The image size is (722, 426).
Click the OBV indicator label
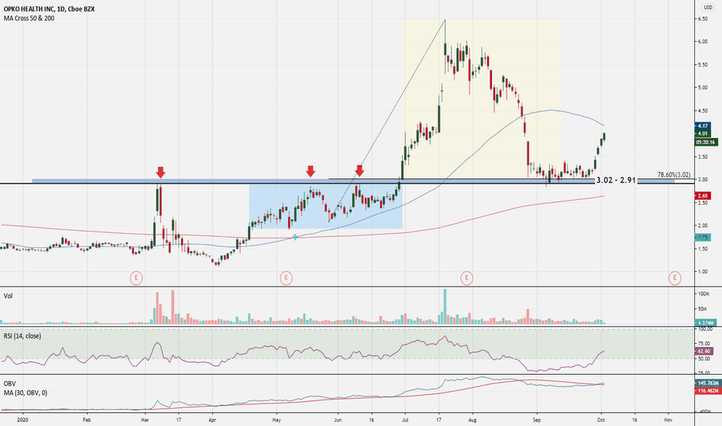click(9, 383)
